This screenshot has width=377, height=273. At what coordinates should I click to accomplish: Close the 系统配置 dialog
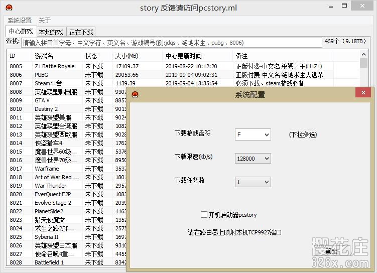click(363, 92)
